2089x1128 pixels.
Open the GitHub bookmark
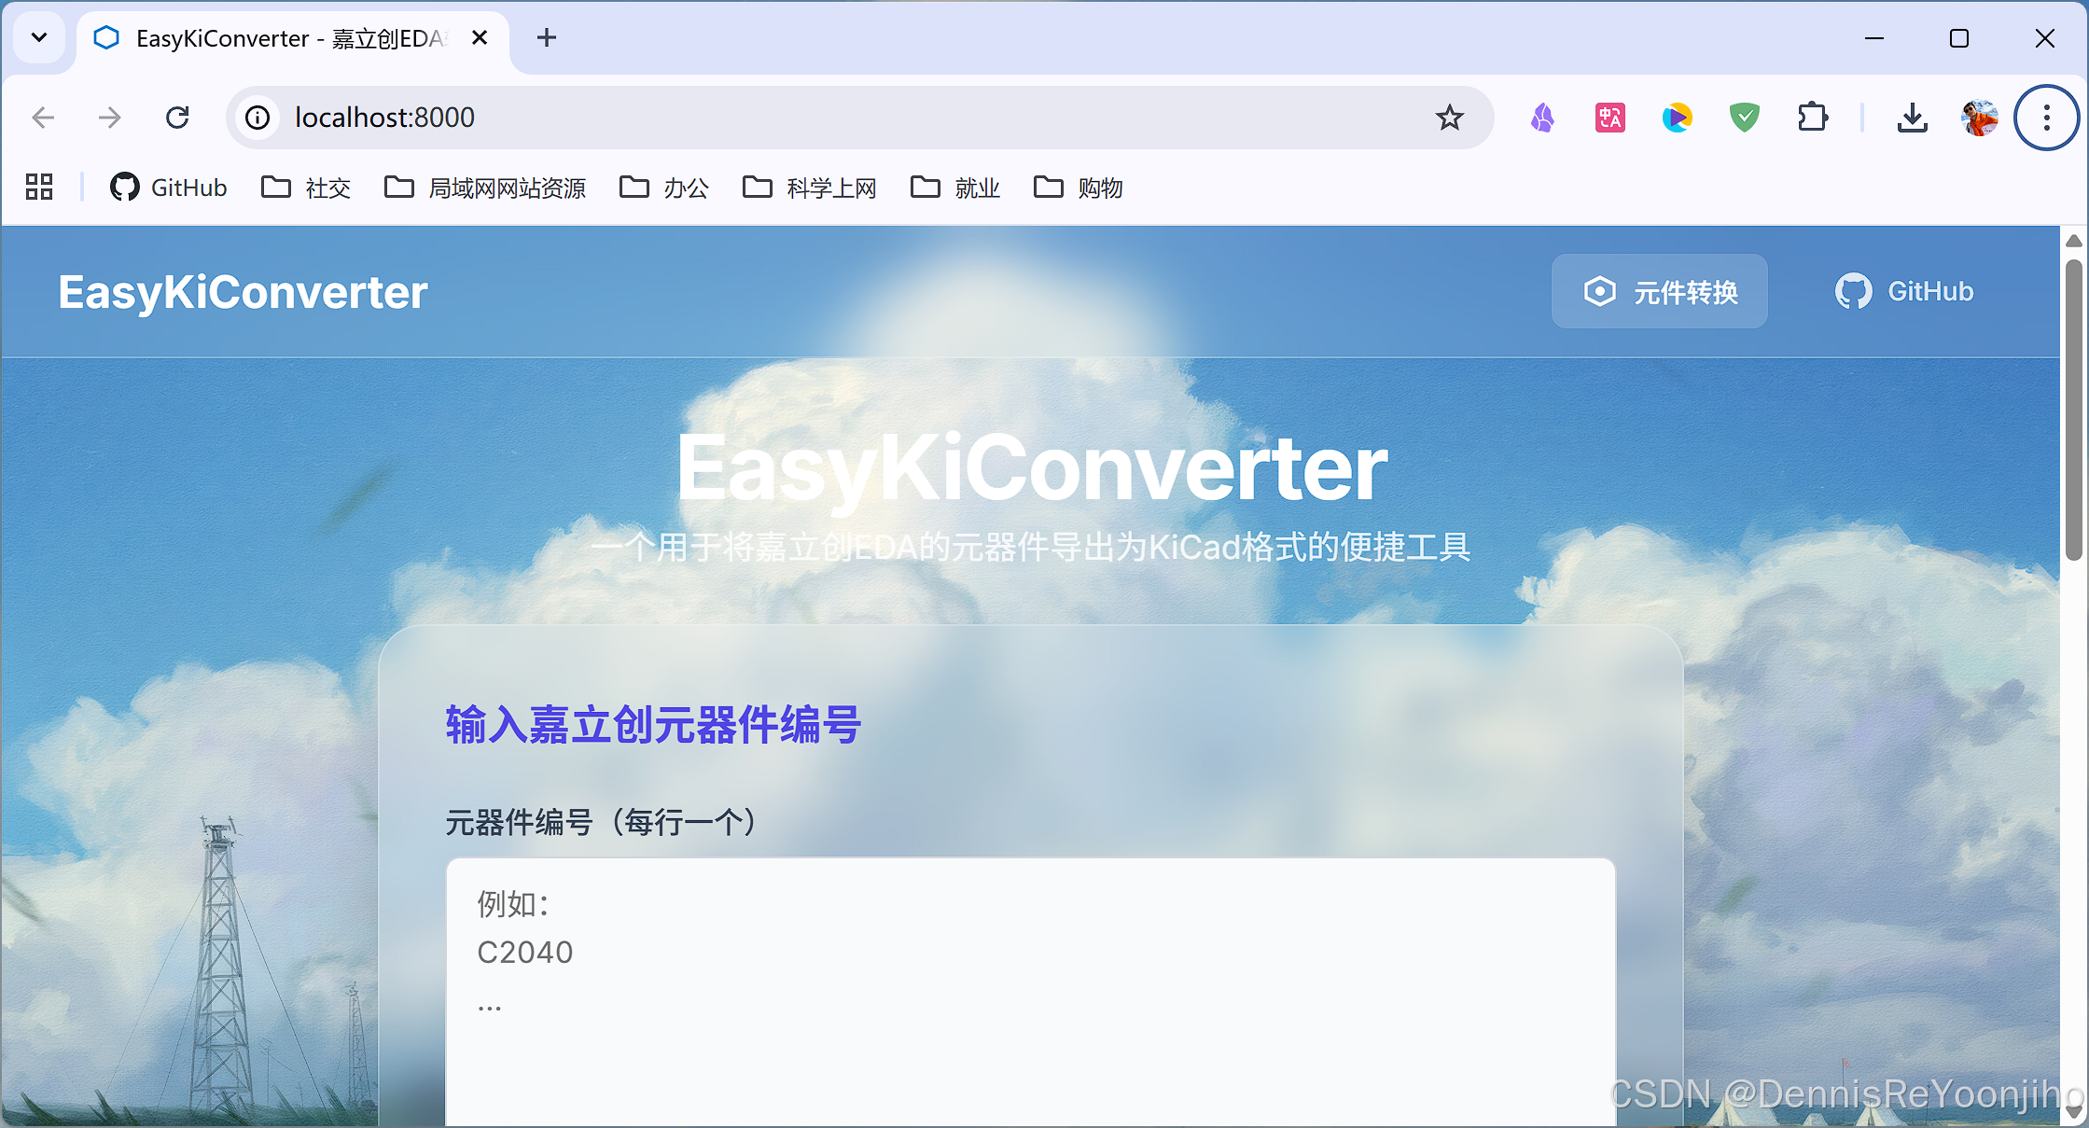tap(169, 188)
